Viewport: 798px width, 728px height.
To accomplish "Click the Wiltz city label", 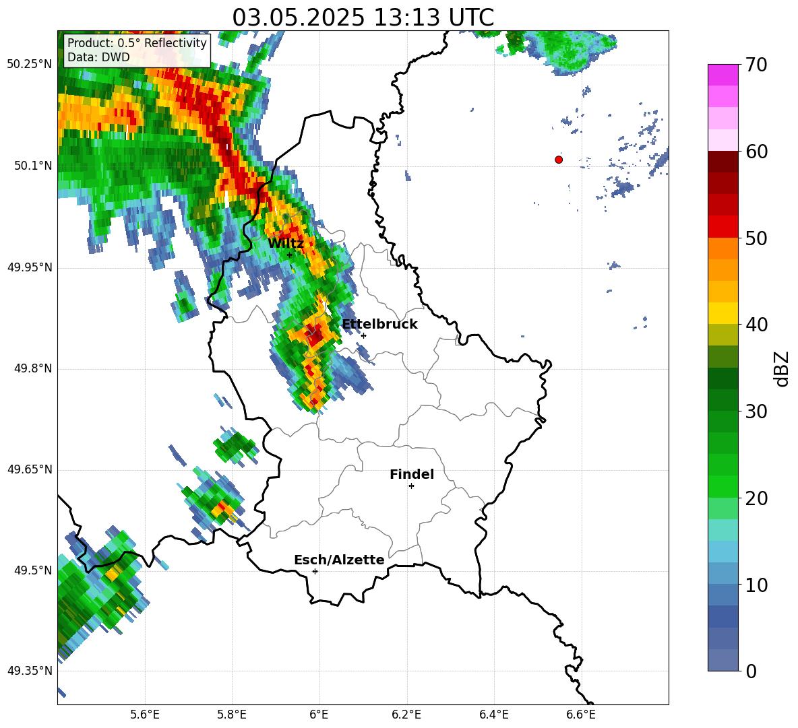I will coord(286,244).
